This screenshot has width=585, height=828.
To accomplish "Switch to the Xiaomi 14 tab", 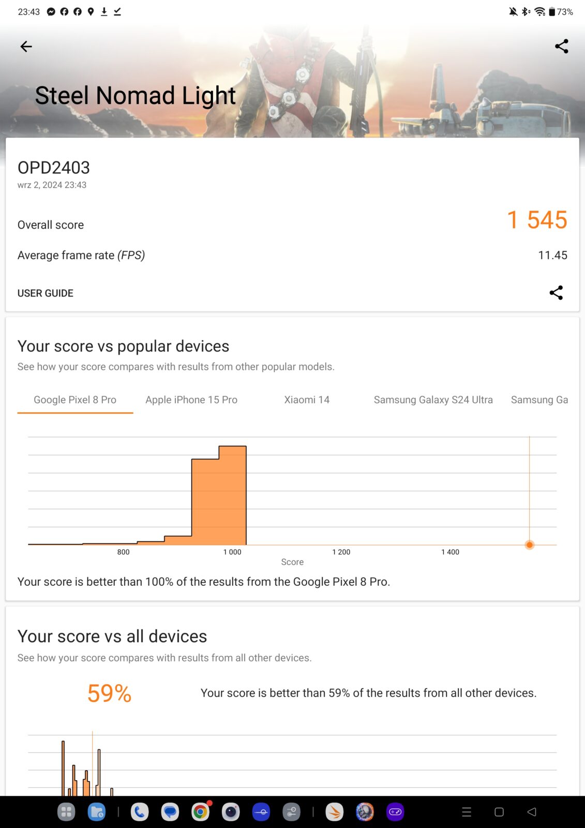I will coord(307,400).
